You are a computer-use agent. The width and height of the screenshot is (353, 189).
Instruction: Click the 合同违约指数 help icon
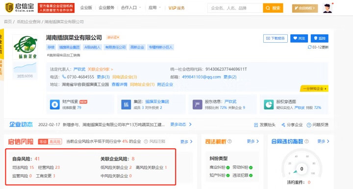tap(306, 141)
